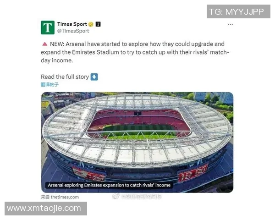The image size is (275, 220).
Task: Click the red triangle alert emoji
Action: (45, 44)
